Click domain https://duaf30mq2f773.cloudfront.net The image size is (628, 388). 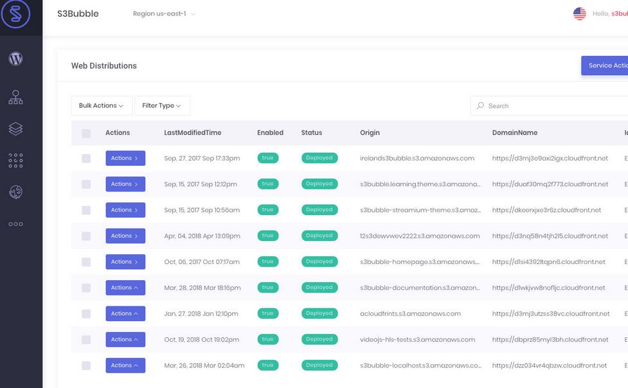tap(550, 184)
